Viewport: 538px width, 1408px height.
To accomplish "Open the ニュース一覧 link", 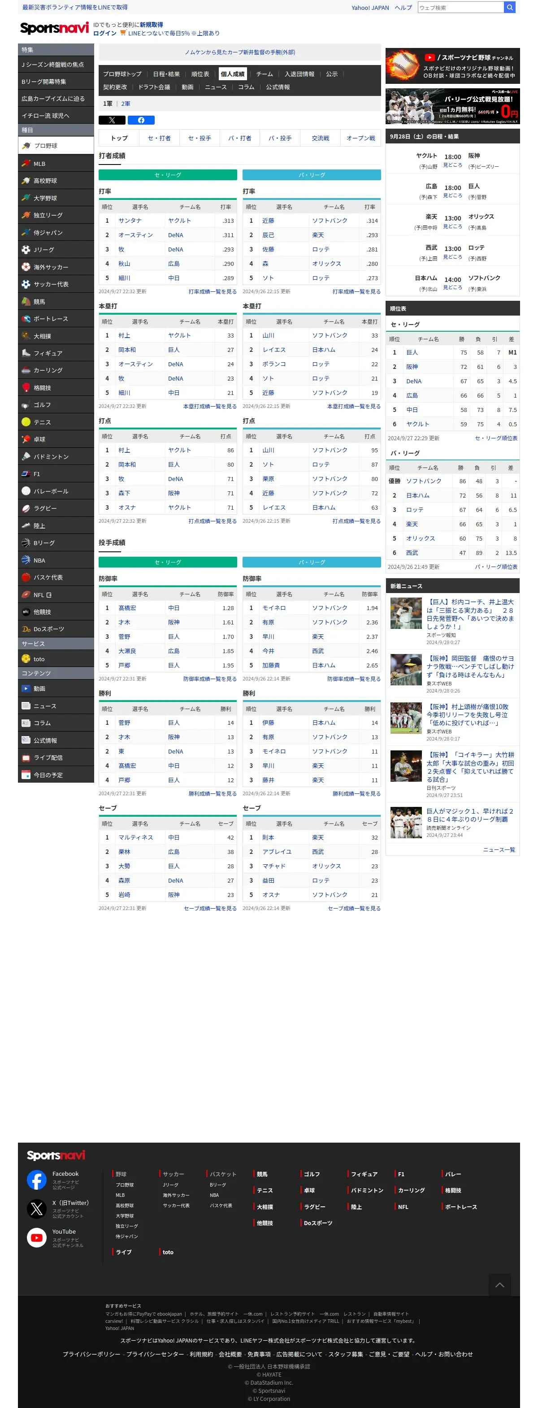I will coord(499,849).
